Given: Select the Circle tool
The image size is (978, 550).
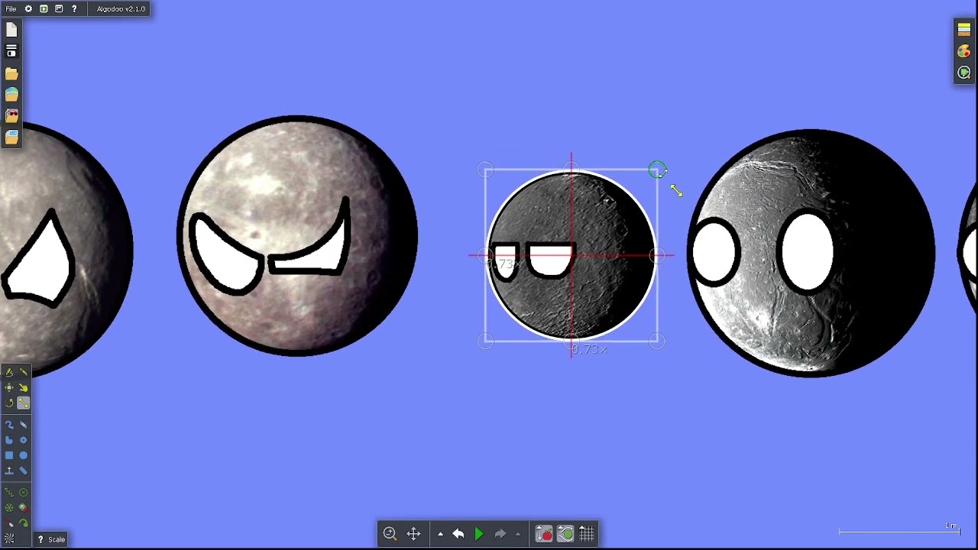Looking at the screenshot, I should tap(24, 455).
